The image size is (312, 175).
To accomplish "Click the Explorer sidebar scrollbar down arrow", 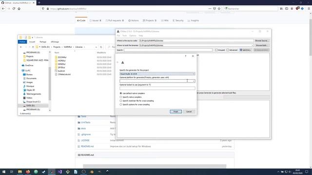I will click(50, 110).
